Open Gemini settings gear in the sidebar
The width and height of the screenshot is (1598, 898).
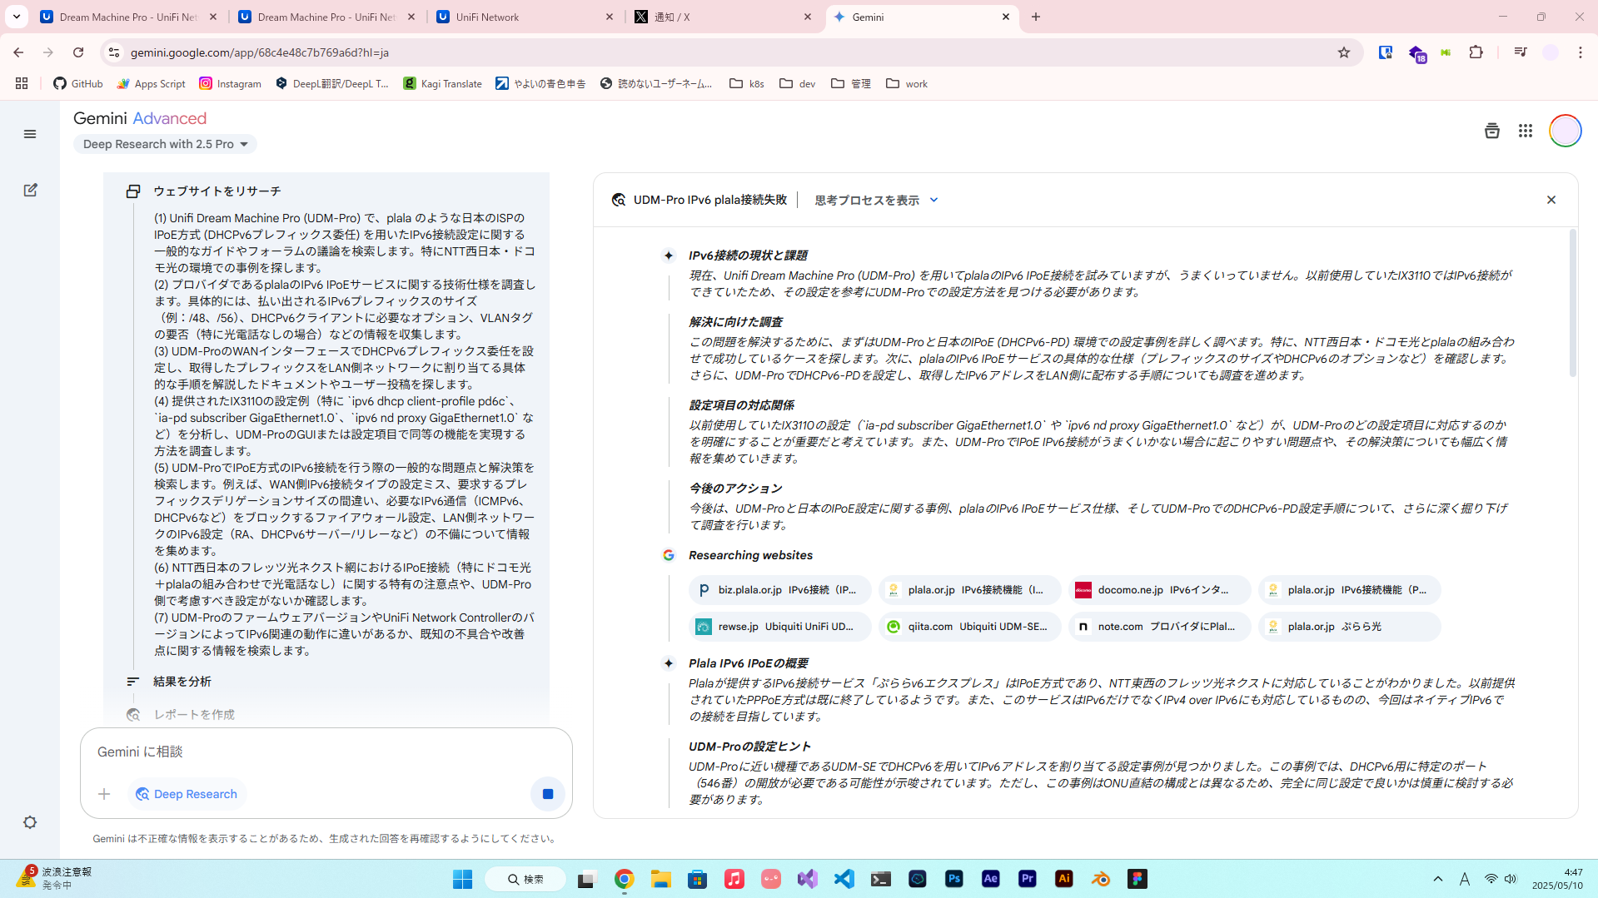click(30, 822)
